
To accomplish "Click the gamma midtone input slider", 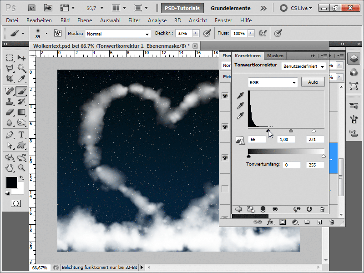I will pyautogui.click(x=291, y=131).
